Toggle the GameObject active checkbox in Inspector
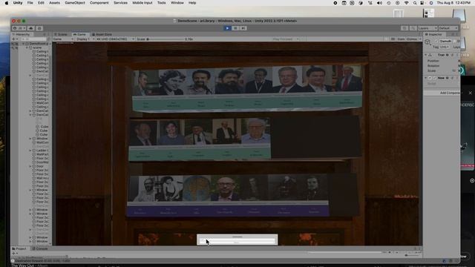This screenshot has height=267, width=475. (x=436, y=41)
